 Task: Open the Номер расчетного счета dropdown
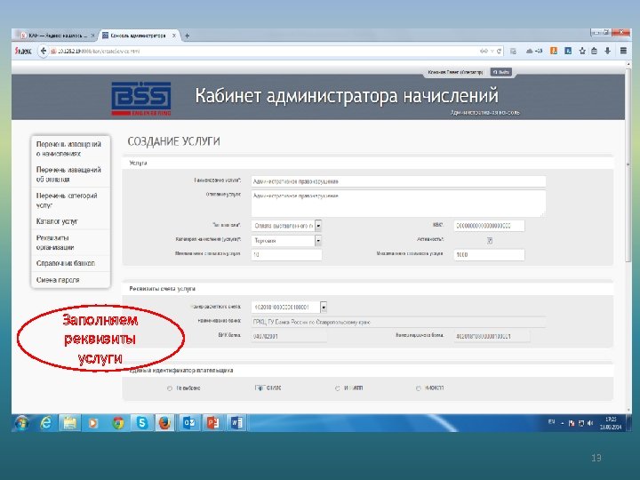pyautogui.click(x=289, y=307)
